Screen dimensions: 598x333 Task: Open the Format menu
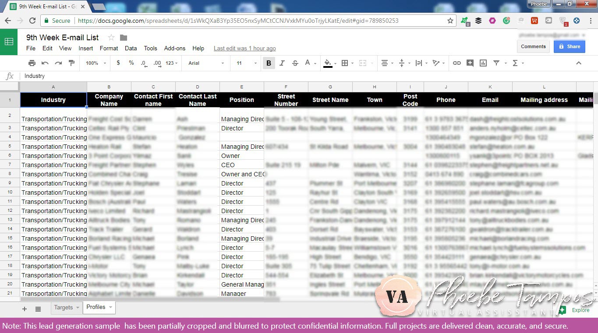coord(109,48)
